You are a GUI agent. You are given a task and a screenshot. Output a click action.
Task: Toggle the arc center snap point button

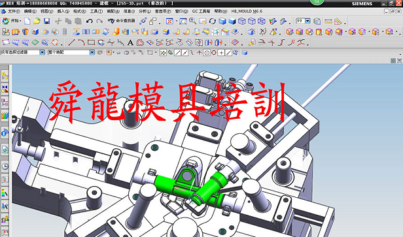coord(206,53)
